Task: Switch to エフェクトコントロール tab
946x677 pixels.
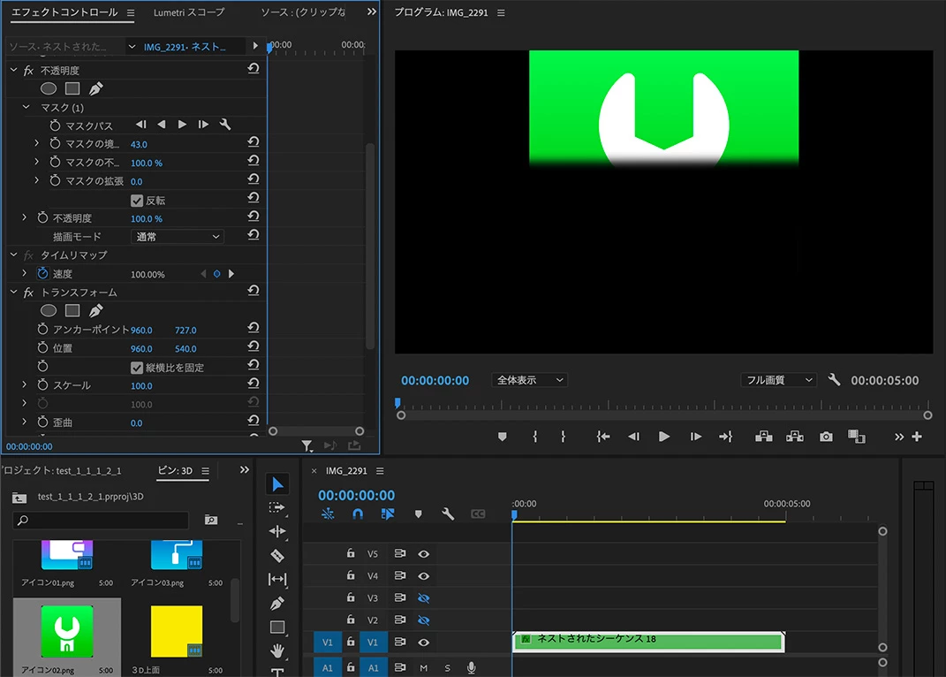Action: pos(64,12)
